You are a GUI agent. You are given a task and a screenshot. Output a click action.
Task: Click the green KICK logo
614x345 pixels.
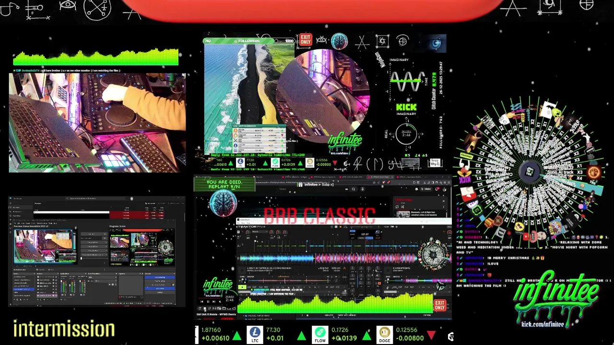[406, 107]
